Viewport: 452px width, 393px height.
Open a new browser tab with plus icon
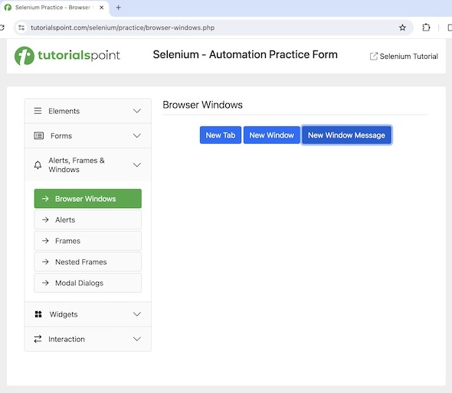118,8
